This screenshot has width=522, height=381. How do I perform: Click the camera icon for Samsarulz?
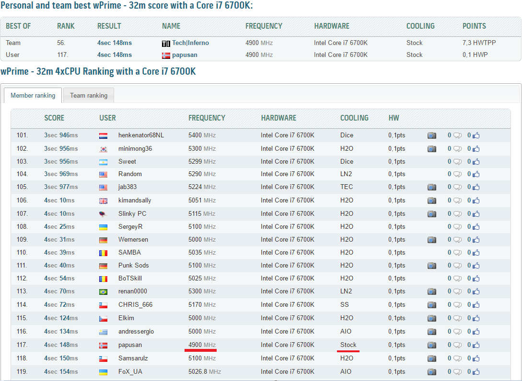click(432, 359)
